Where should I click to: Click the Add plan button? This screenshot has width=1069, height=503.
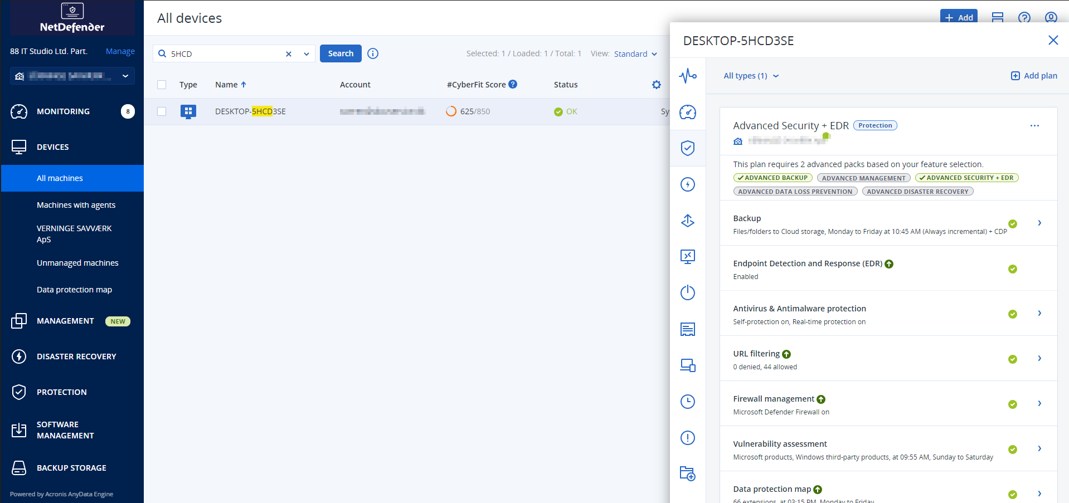point(1033,75)
